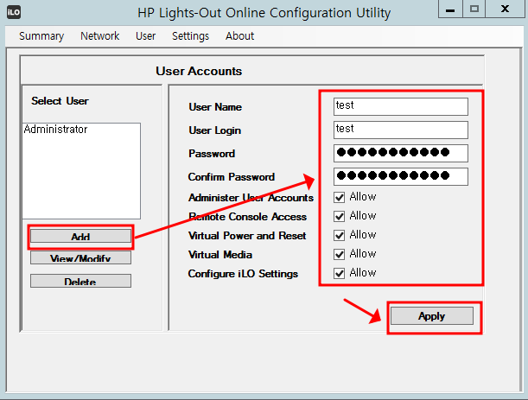Focus the Confirm Password input field
528x400 pixels.
[401, 176]
